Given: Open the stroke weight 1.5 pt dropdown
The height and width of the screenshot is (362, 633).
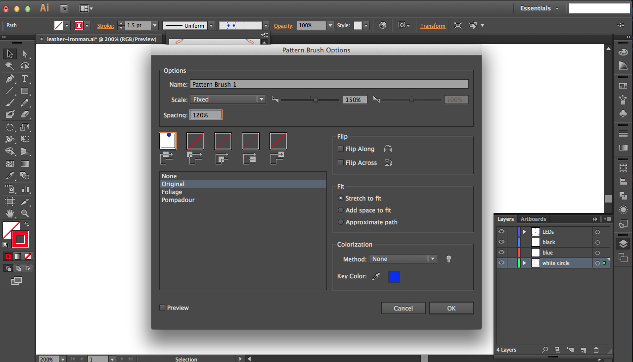Looking at the screenshot, I should pyautogui.click(x=155, y=25).
